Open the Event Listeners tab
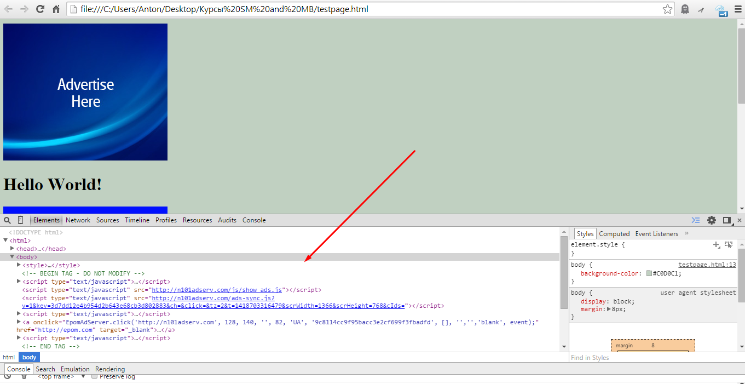745x384 pixels. tap(656, 234)
